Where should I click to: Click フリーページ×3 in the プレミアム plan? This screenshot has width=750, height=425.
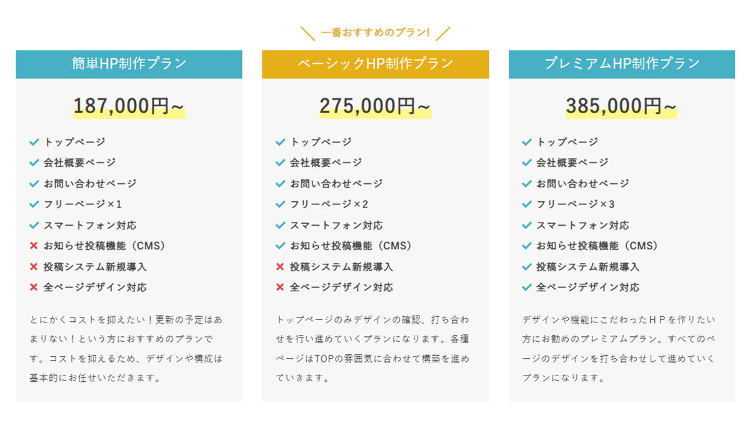(x=576, y=204)
